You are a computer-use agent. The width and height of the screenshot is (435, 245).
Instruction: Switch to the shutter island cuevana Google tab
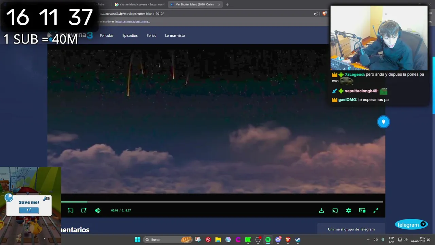click(139, 4)
